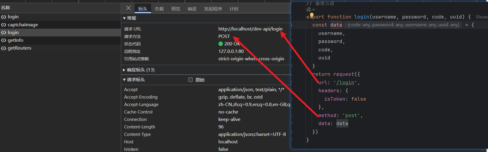Click the Cache-Control value no-cache
Image resolution: width=488 pixels, height=152 pixels.
coord(228,112)
